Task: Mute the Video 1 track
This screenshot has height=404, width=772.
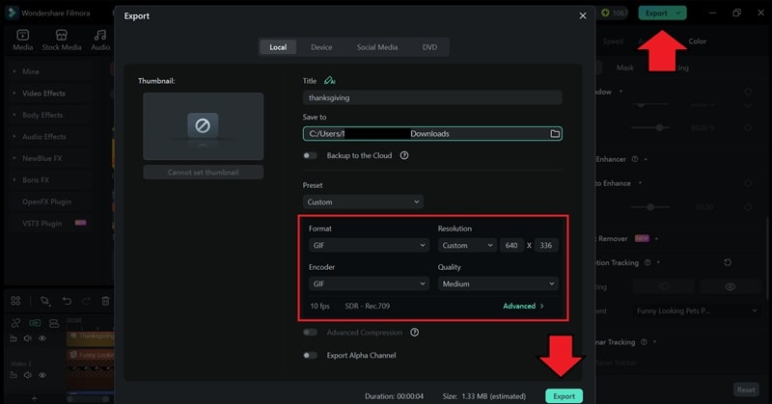Action: pyautogui.click(x=28, y=375)
